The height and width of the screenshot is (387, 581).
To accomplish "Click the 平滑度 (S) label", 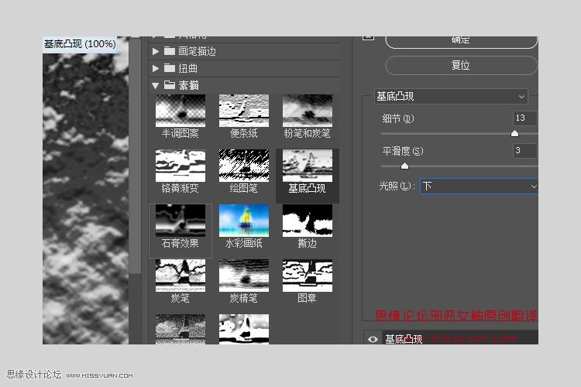I will tap(402, 151).
